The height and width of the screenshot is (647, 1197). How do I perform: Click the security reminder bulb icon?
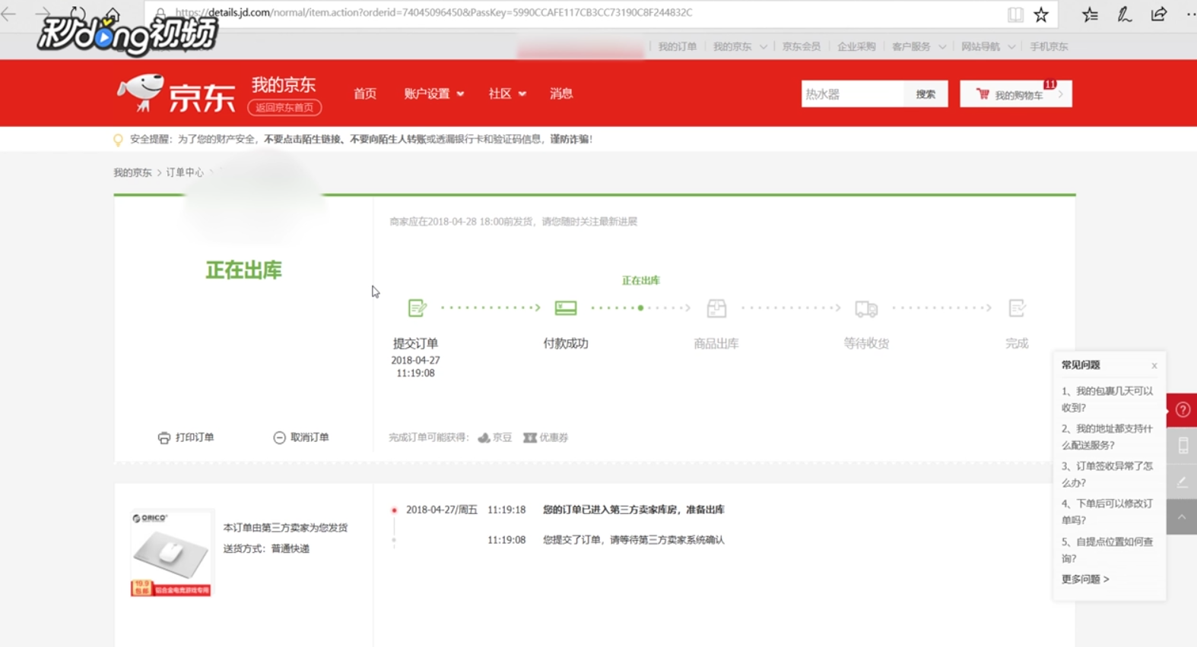[118, 140]
